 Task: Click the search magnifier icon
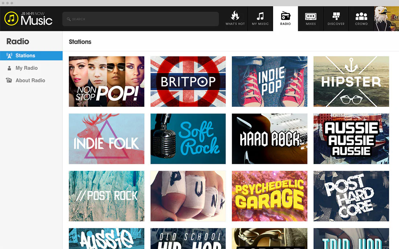click(69, 19)
